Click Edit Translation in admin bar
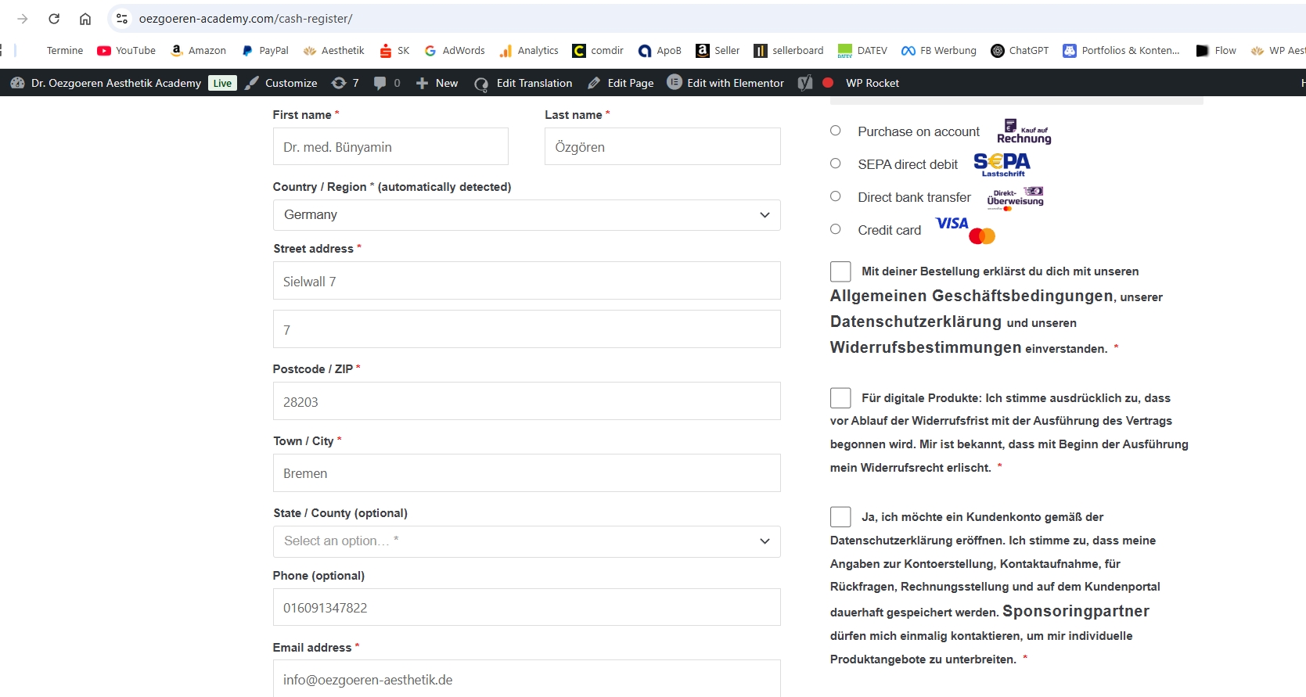Viewport: 1306px width, 697px height. tap(523, 83)
